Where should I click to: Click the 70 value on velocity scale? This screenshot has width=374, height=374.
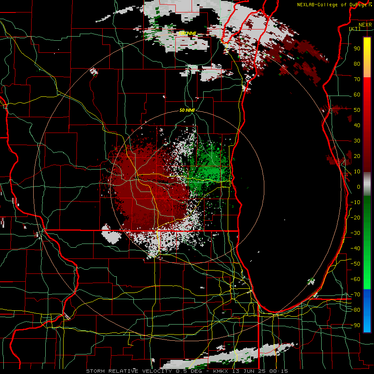pyautogui.click(x=357, y=79)
